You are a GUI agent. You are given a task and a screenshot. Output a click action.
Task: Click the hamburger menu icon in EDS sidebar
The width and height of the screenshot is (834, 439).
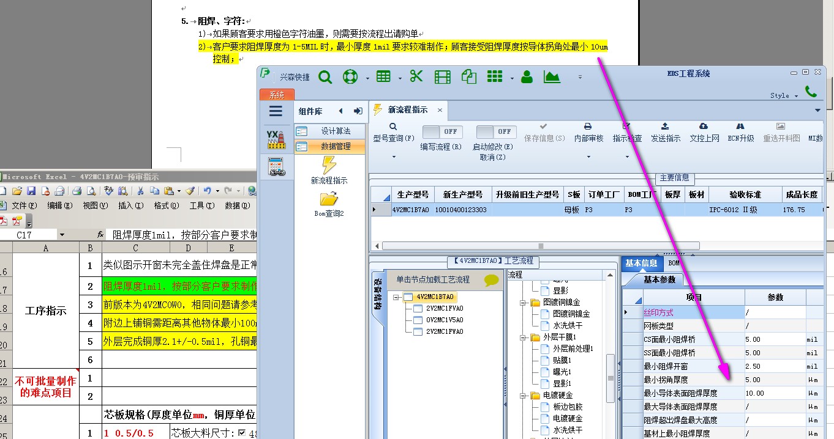(276, 111)
